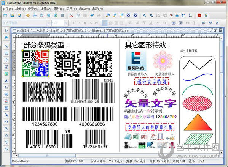This screenshot has height=167, width=228.
Task: Select the parallelogram shape tool
Action: pos(6,149)
